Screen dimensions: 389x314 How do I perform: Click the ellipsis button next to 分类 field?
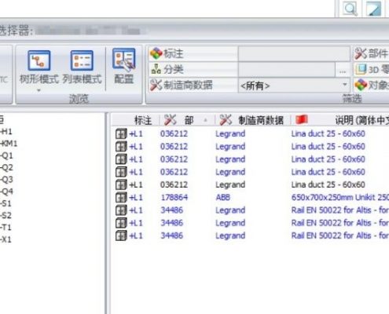click(343, 70)
